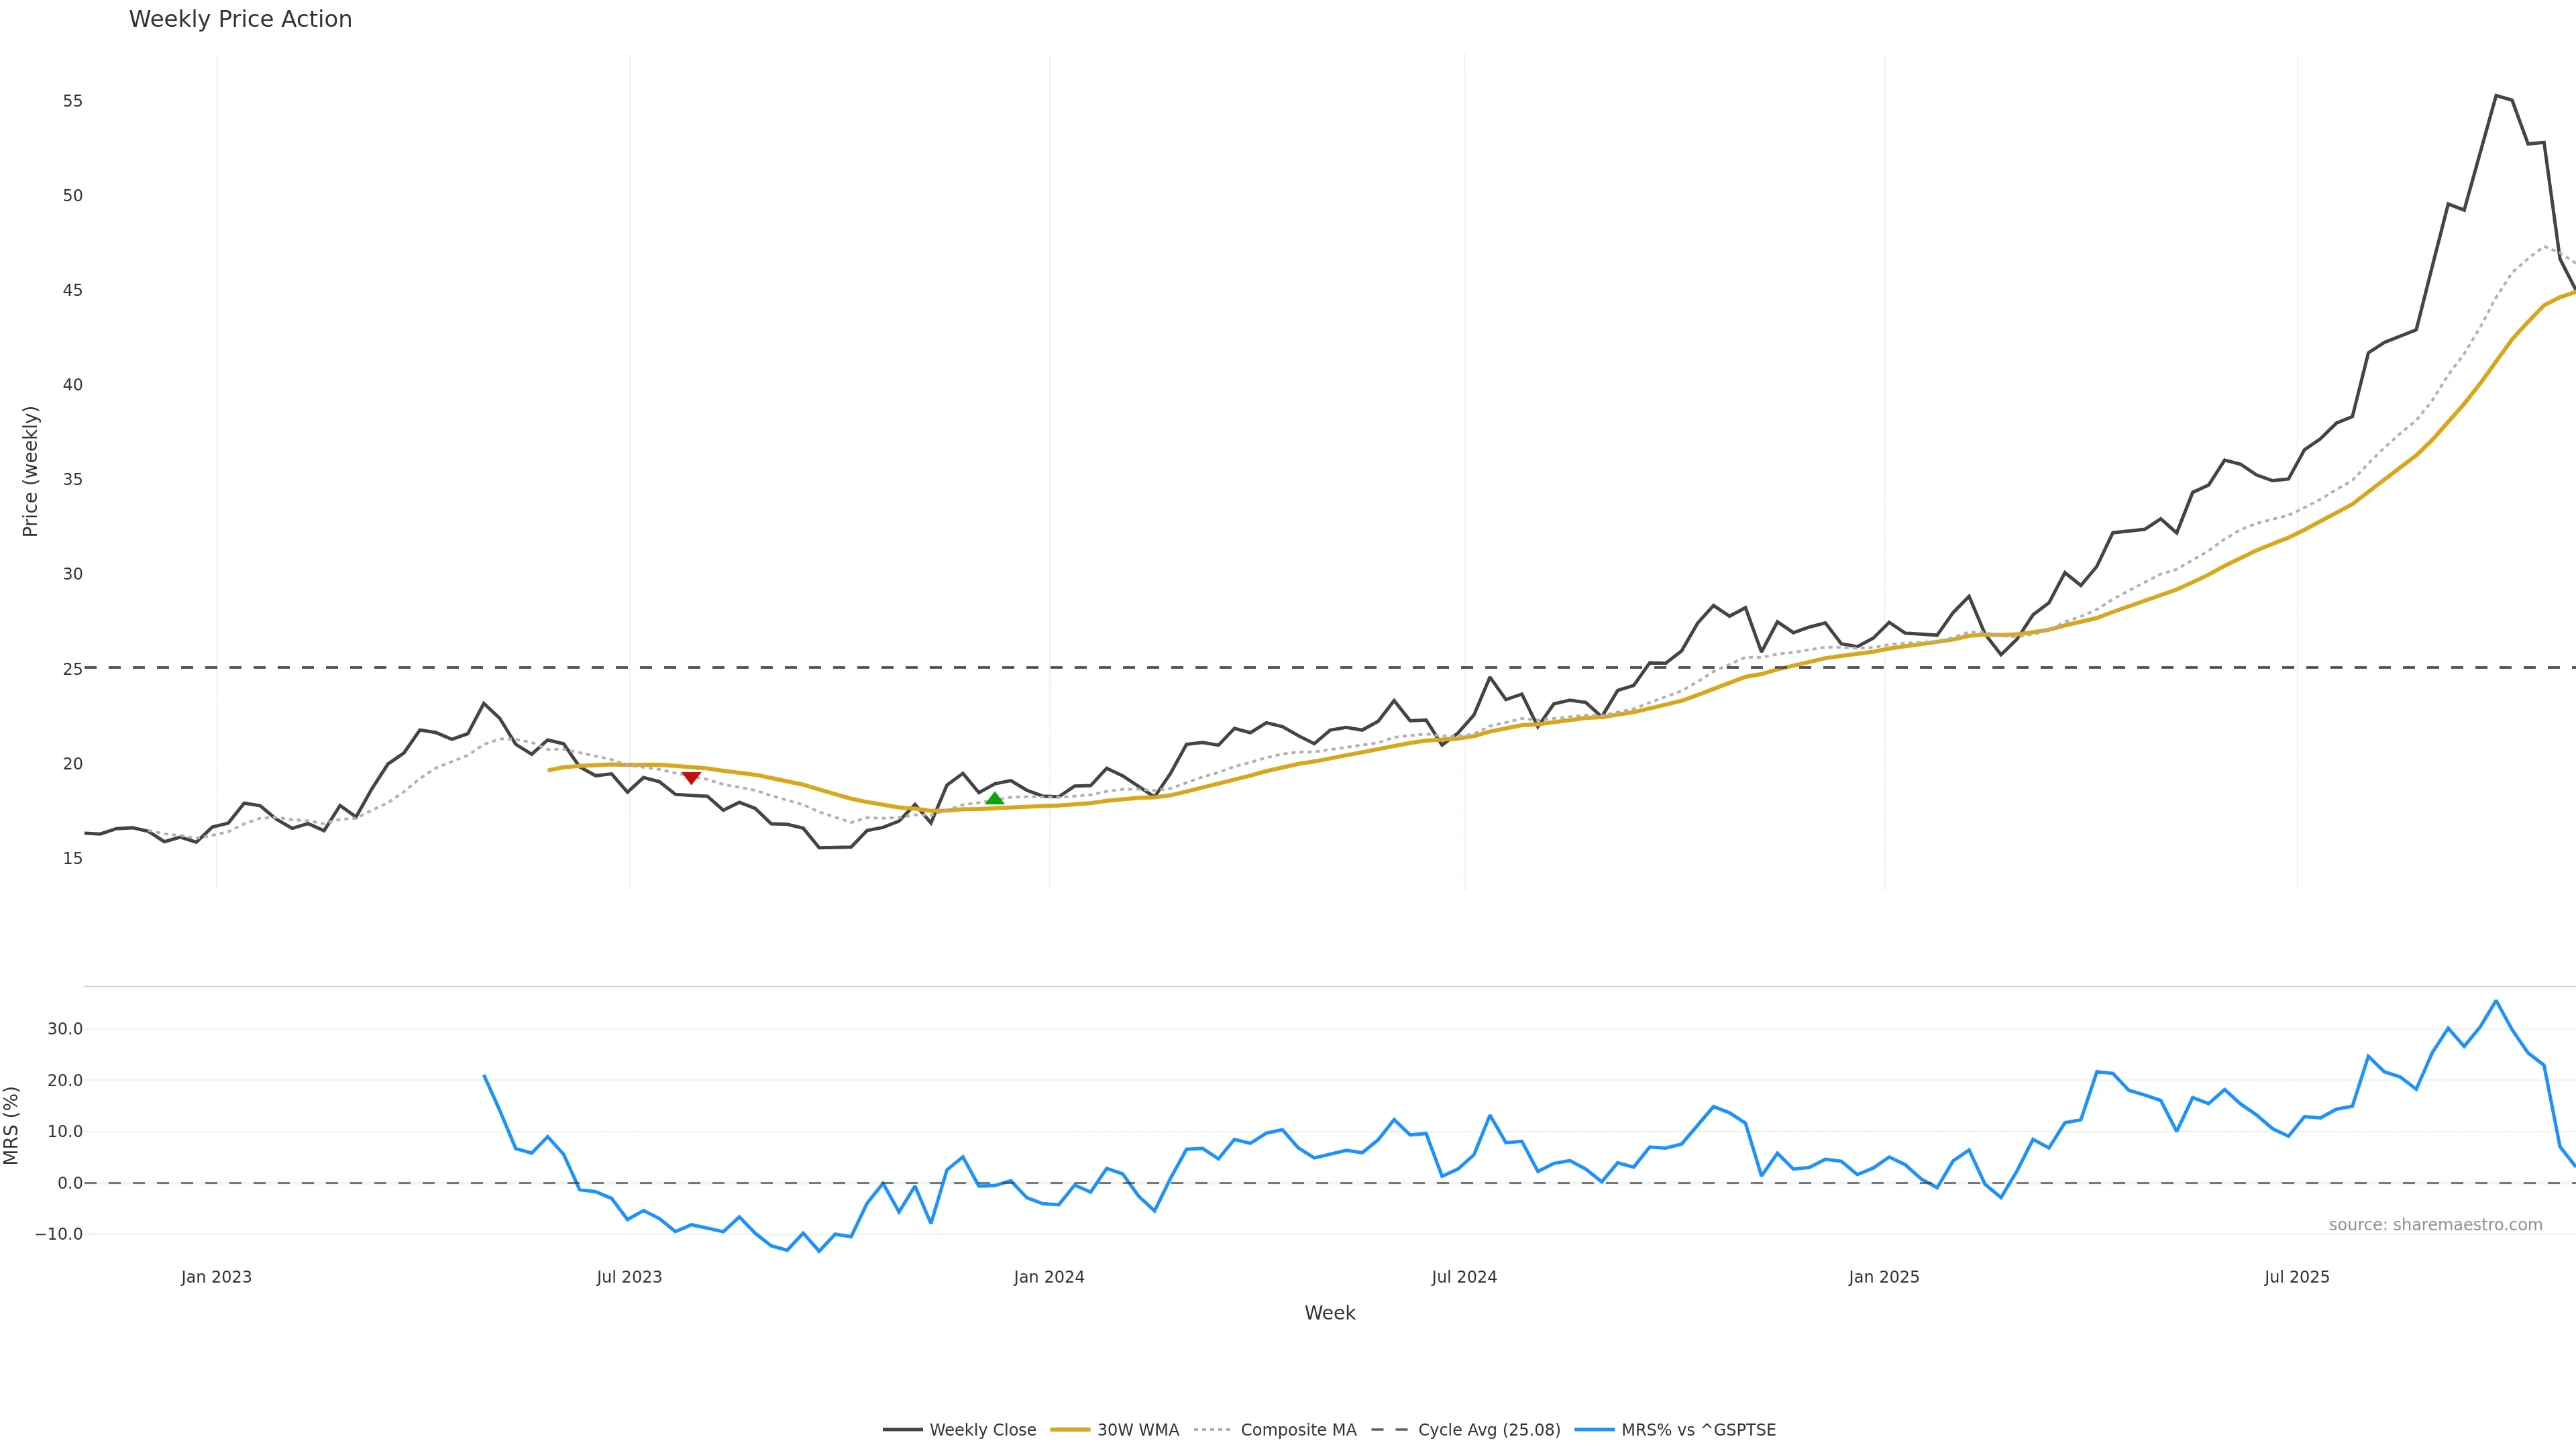Open the sharemaestro.com source link
Viewport: 2576px width, 1449px height.
[2435, 1225]
